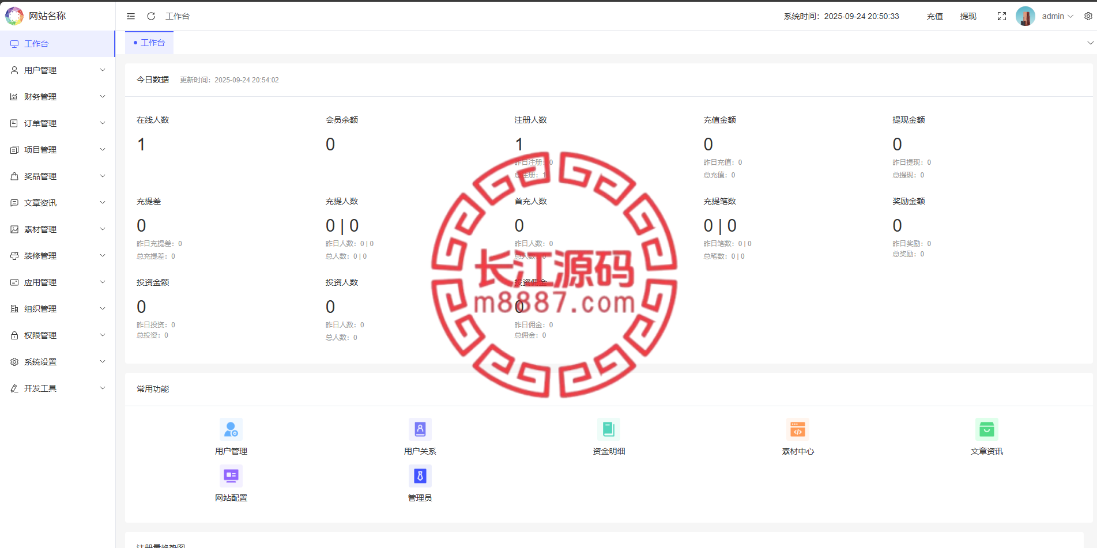Click the 用户管理 person icon in sidebar
Viewport: 1097px width, 548px height.
pos(14,70)
